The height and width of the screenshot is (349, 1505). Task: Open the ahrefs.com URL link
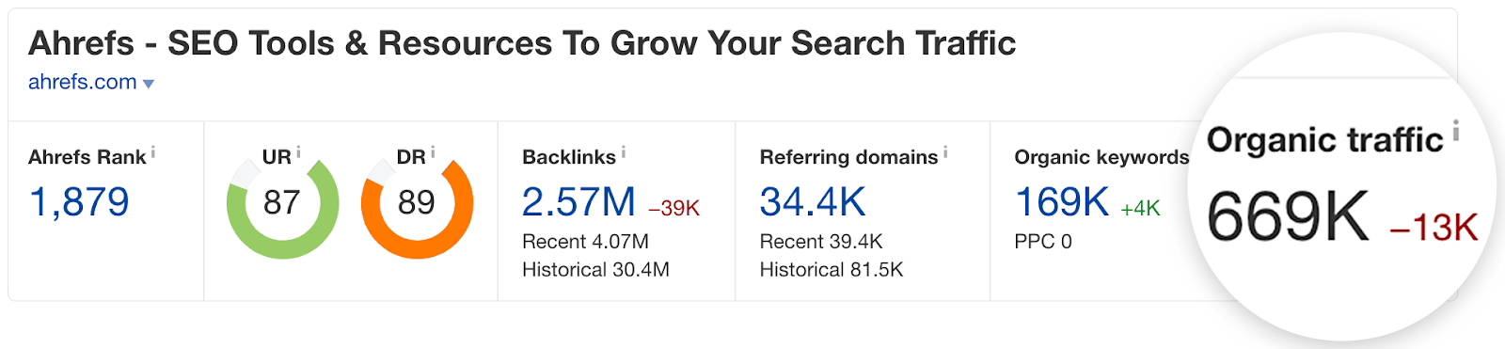pyautogui.click(x=83, y=82)
